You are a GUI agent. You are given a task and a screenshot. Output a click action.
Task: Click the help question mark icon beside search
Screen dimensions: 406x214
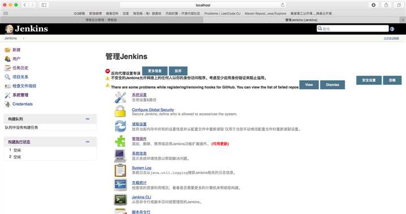pos(392,29)
